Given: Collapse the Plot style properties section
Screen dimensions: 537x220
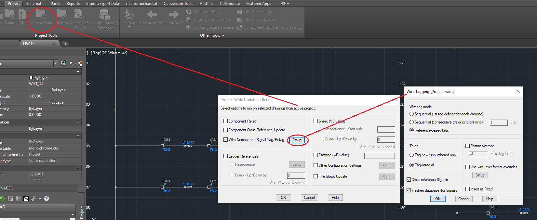Looking at the screenshot, I should [78, 136].
